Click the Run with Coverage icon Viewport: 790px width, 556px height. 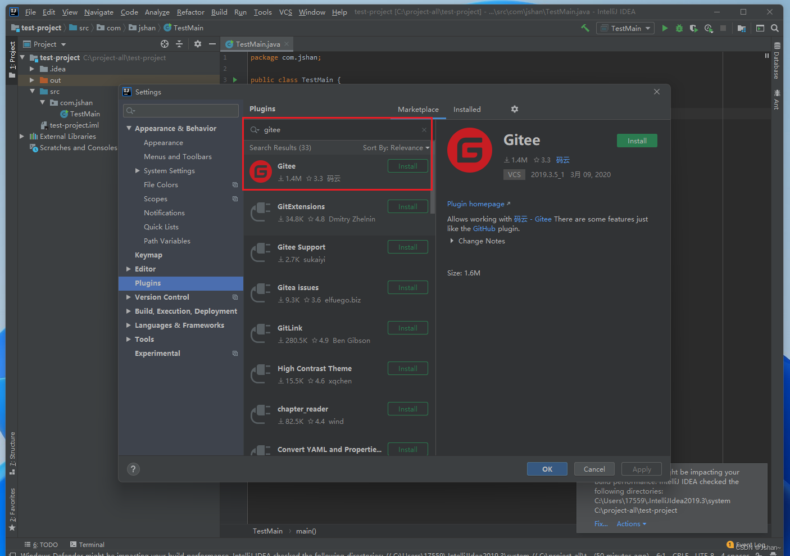point(694,28)
